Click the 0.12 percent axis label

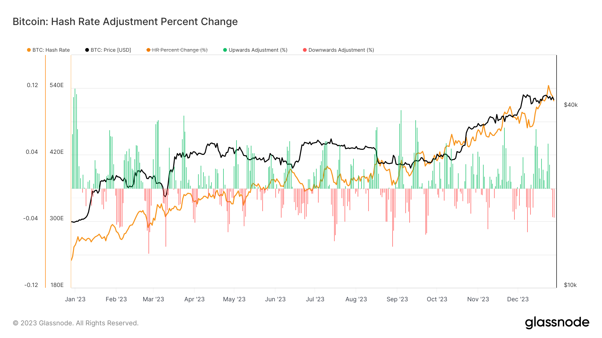pos(32,85)
